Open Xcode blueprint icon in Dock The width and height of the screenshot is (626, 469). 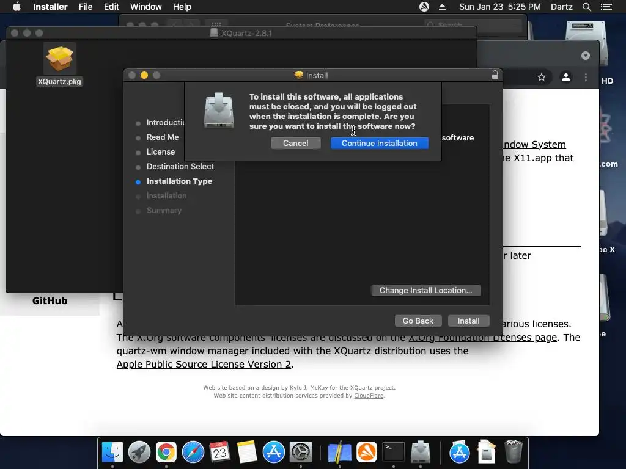pos(339,452)
